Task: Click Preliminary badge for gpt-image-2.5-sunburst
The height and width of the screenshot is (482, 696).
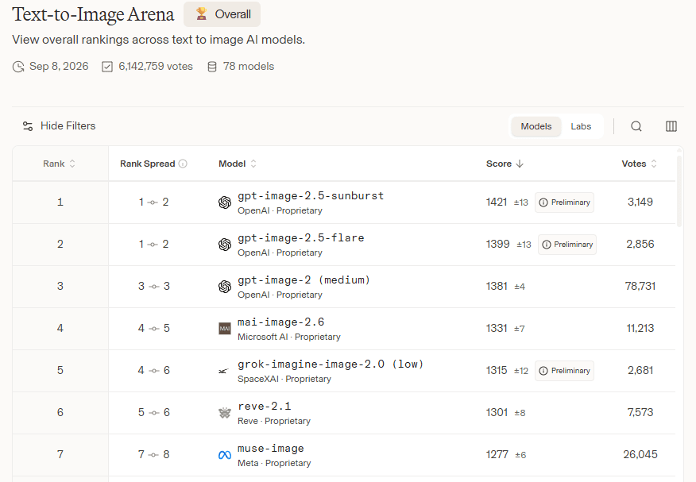Action: coord(564,202)
